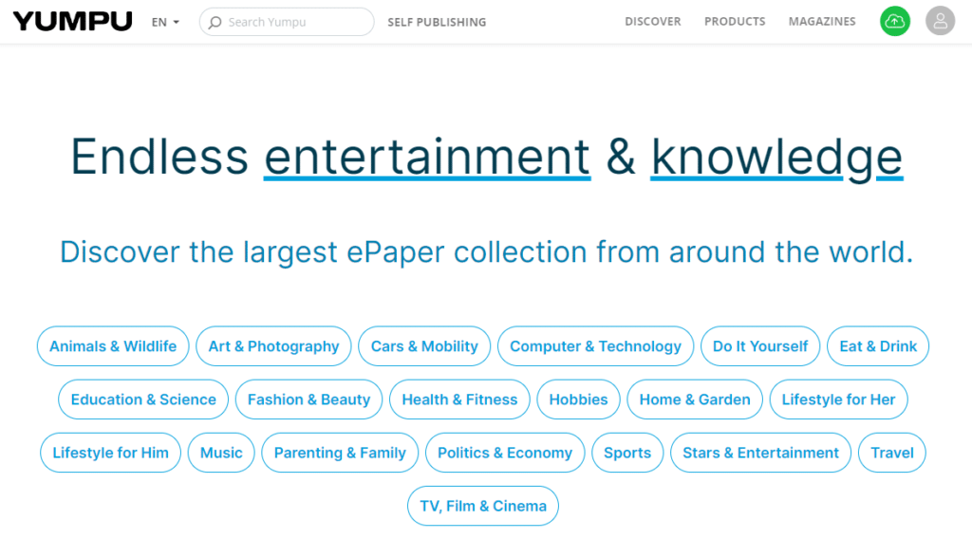Select Lifestyle for Him category

(110, 453)
